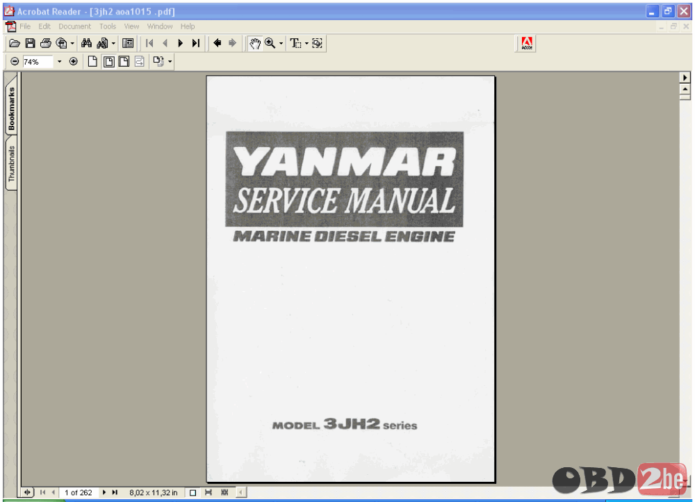The image size is (695, 502).
Task: Save a copy using the floppy disk icon
Action: (30, 43)
